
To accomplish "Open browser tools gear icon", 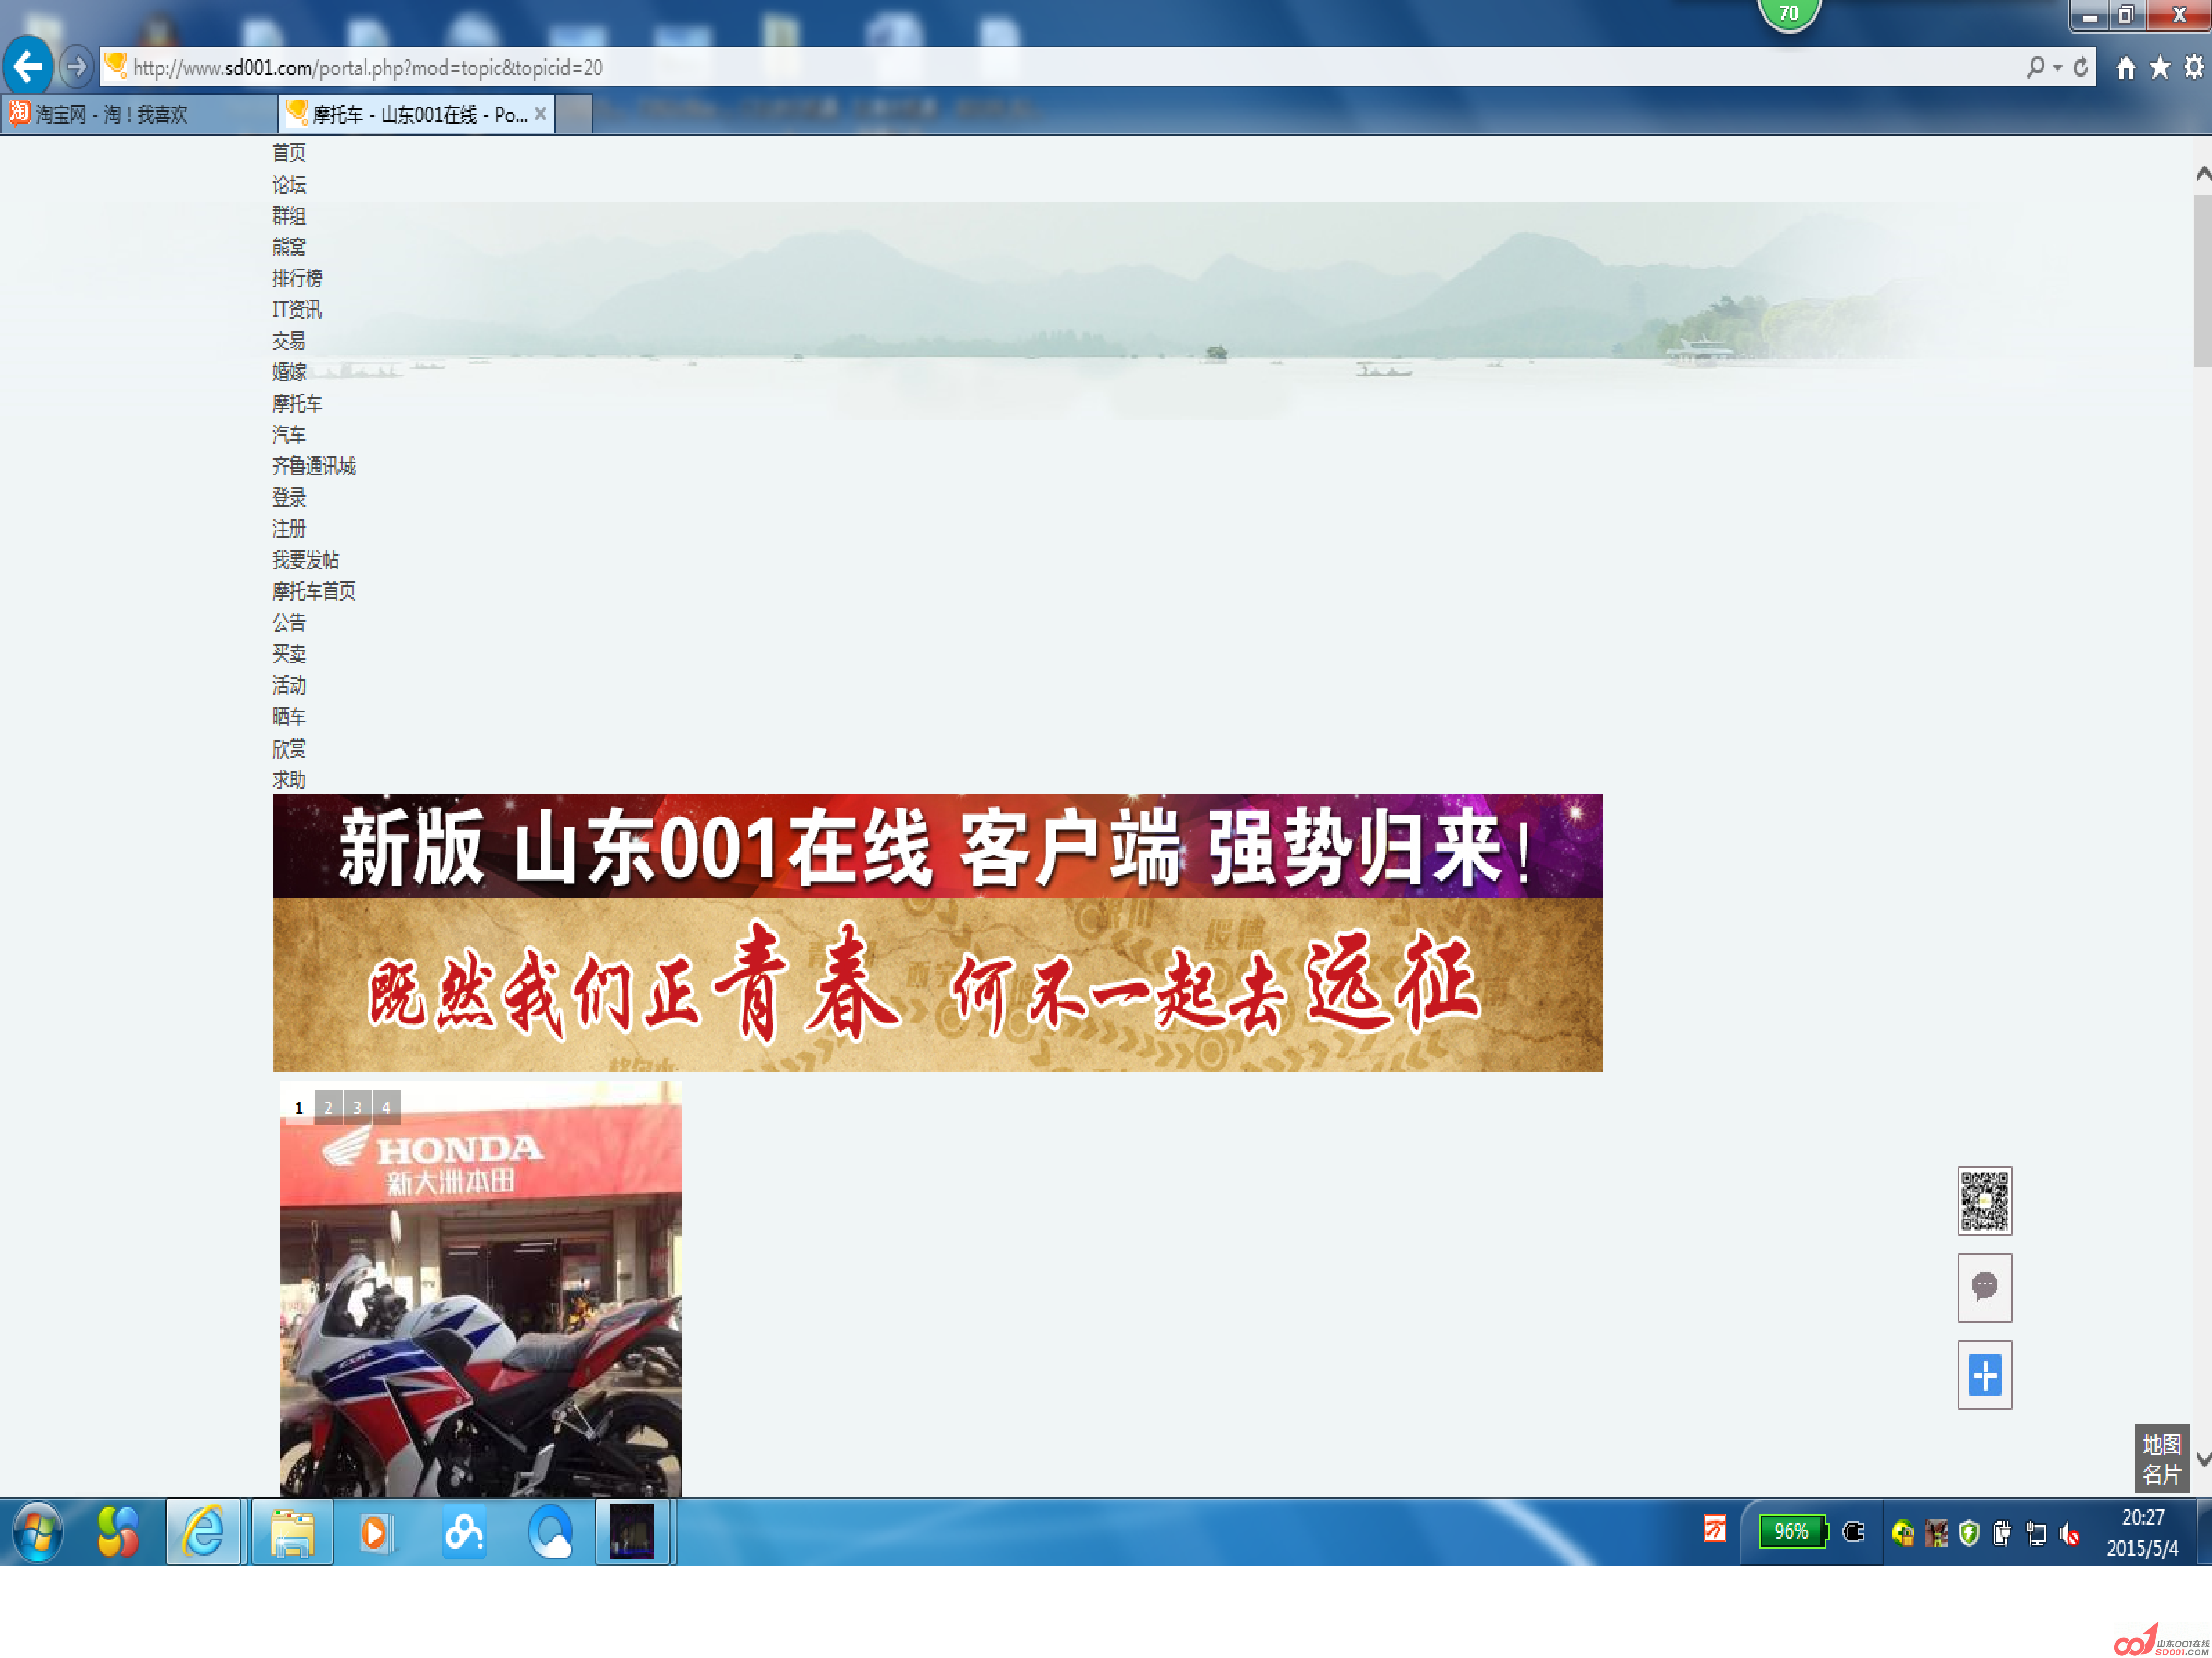I will pyautogui.click(x=2194, y=67).
